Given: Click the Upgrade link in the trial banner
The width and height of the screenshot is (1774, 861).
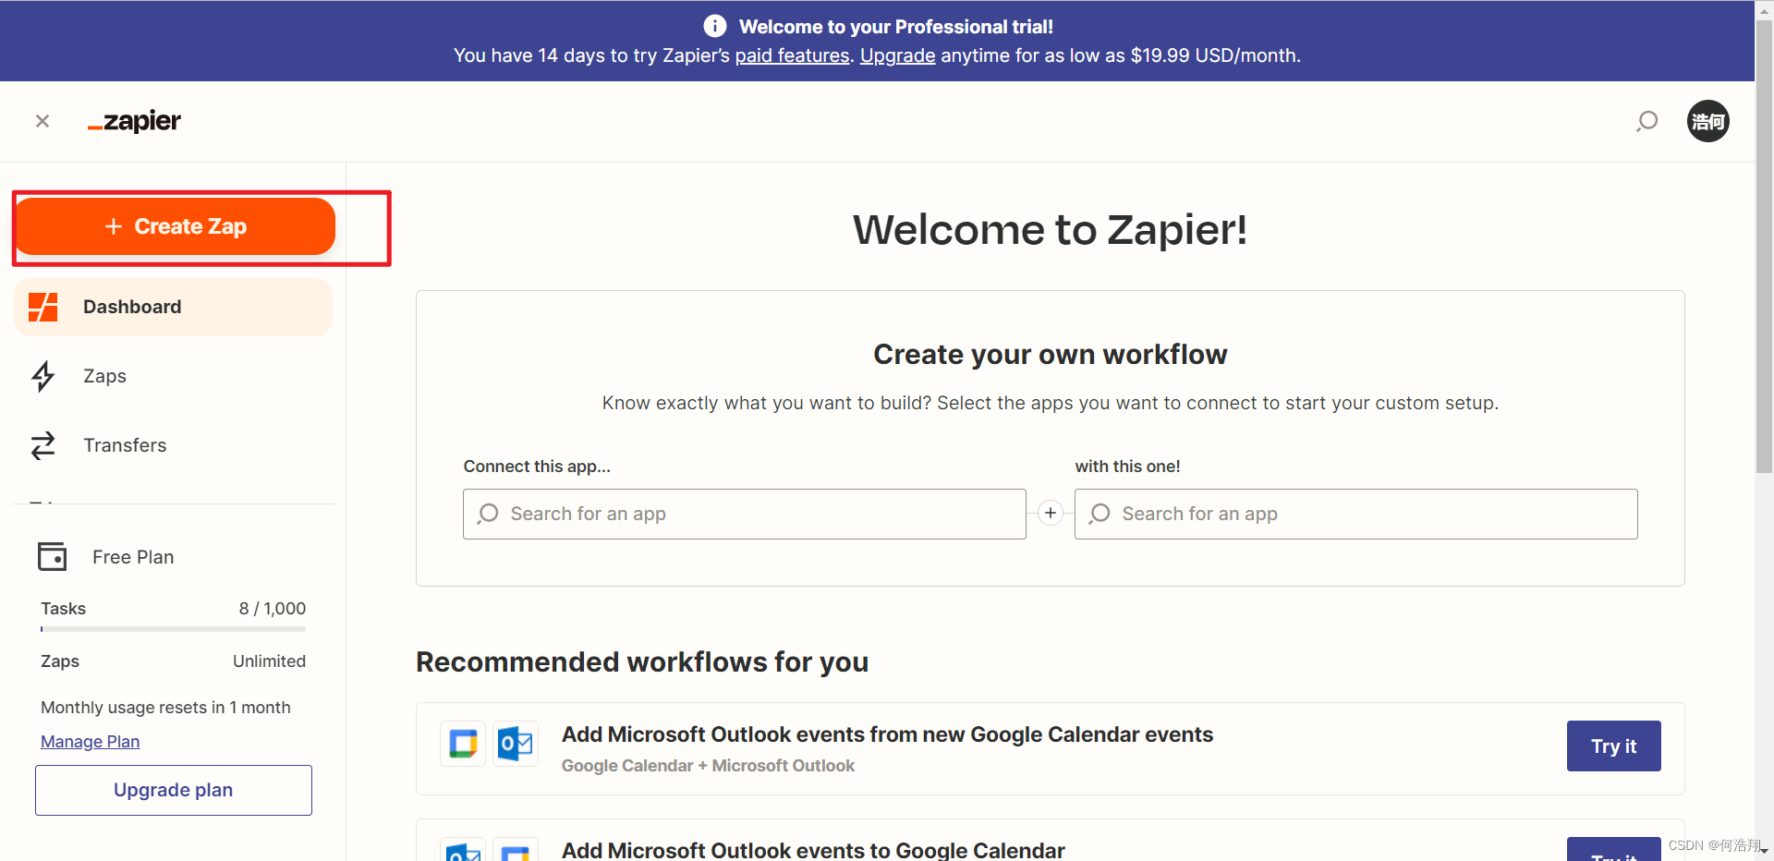Looking at the screenshot, I should click(896, 55).
